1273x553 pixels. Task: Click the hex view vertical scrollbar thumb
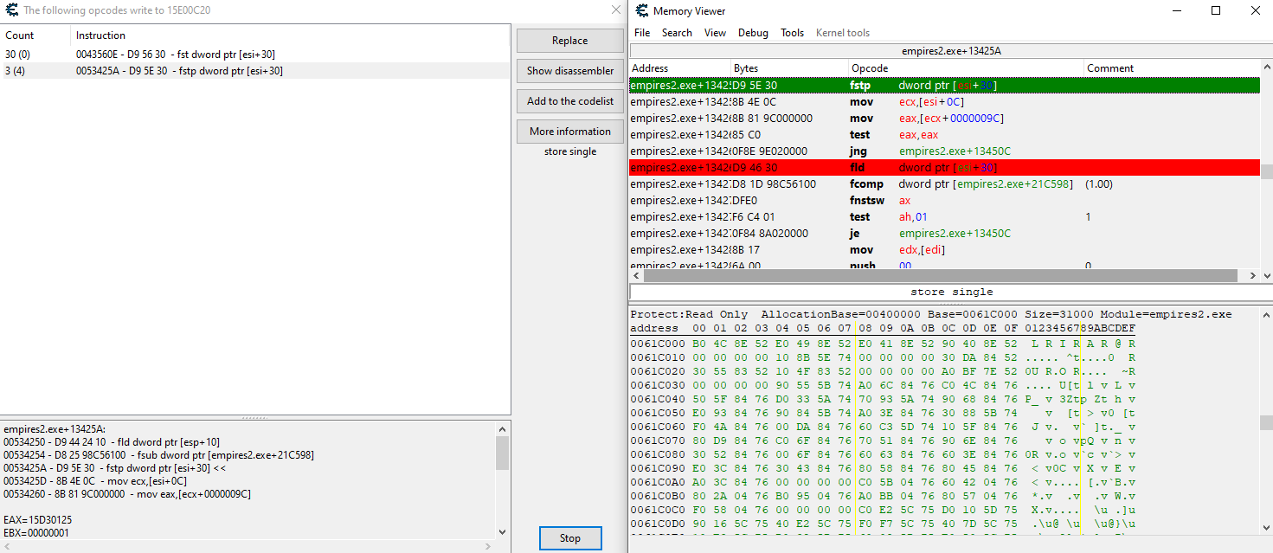(x=1266, y=422)
